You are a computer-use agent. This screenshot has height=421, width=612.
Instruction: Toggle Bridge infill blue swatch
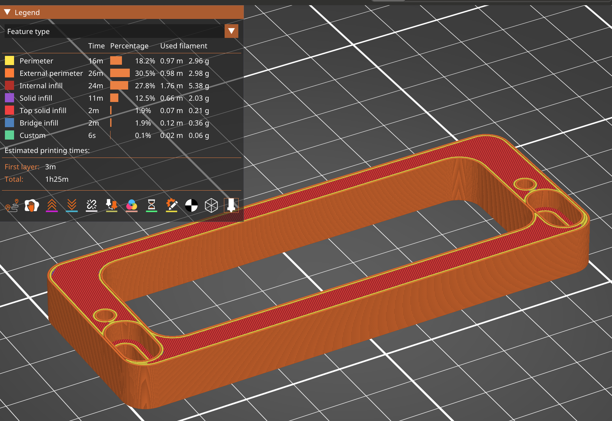tap(9, 123)
